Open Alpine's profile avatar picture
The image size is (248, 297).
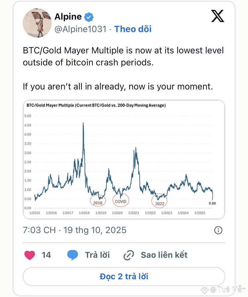click(37, 23)
